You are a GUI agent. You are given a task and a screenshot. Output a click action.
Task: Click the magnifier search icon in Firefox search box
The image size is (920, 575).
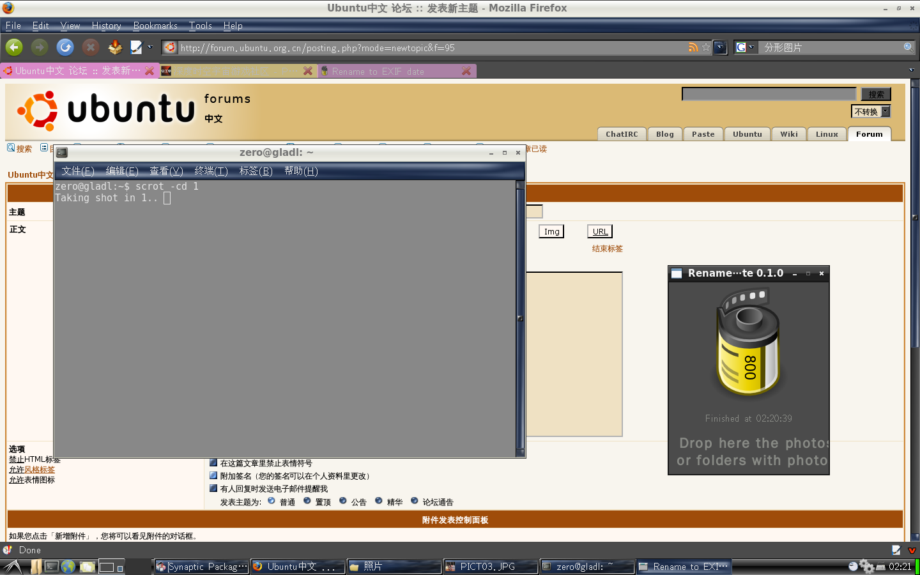tap(908, 47)
